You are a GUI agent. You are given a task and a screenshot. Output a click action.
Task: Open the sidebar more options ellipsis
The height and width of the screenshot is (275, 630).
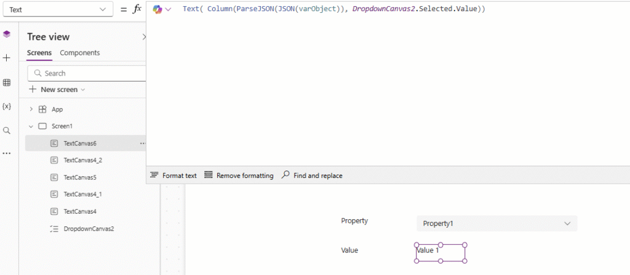(x=6, y=153)
